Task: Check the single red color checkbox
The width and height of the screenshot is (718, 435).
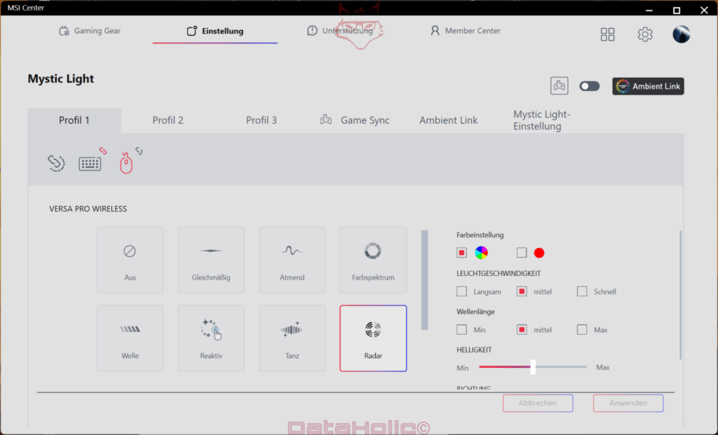Action: [522, 253]
